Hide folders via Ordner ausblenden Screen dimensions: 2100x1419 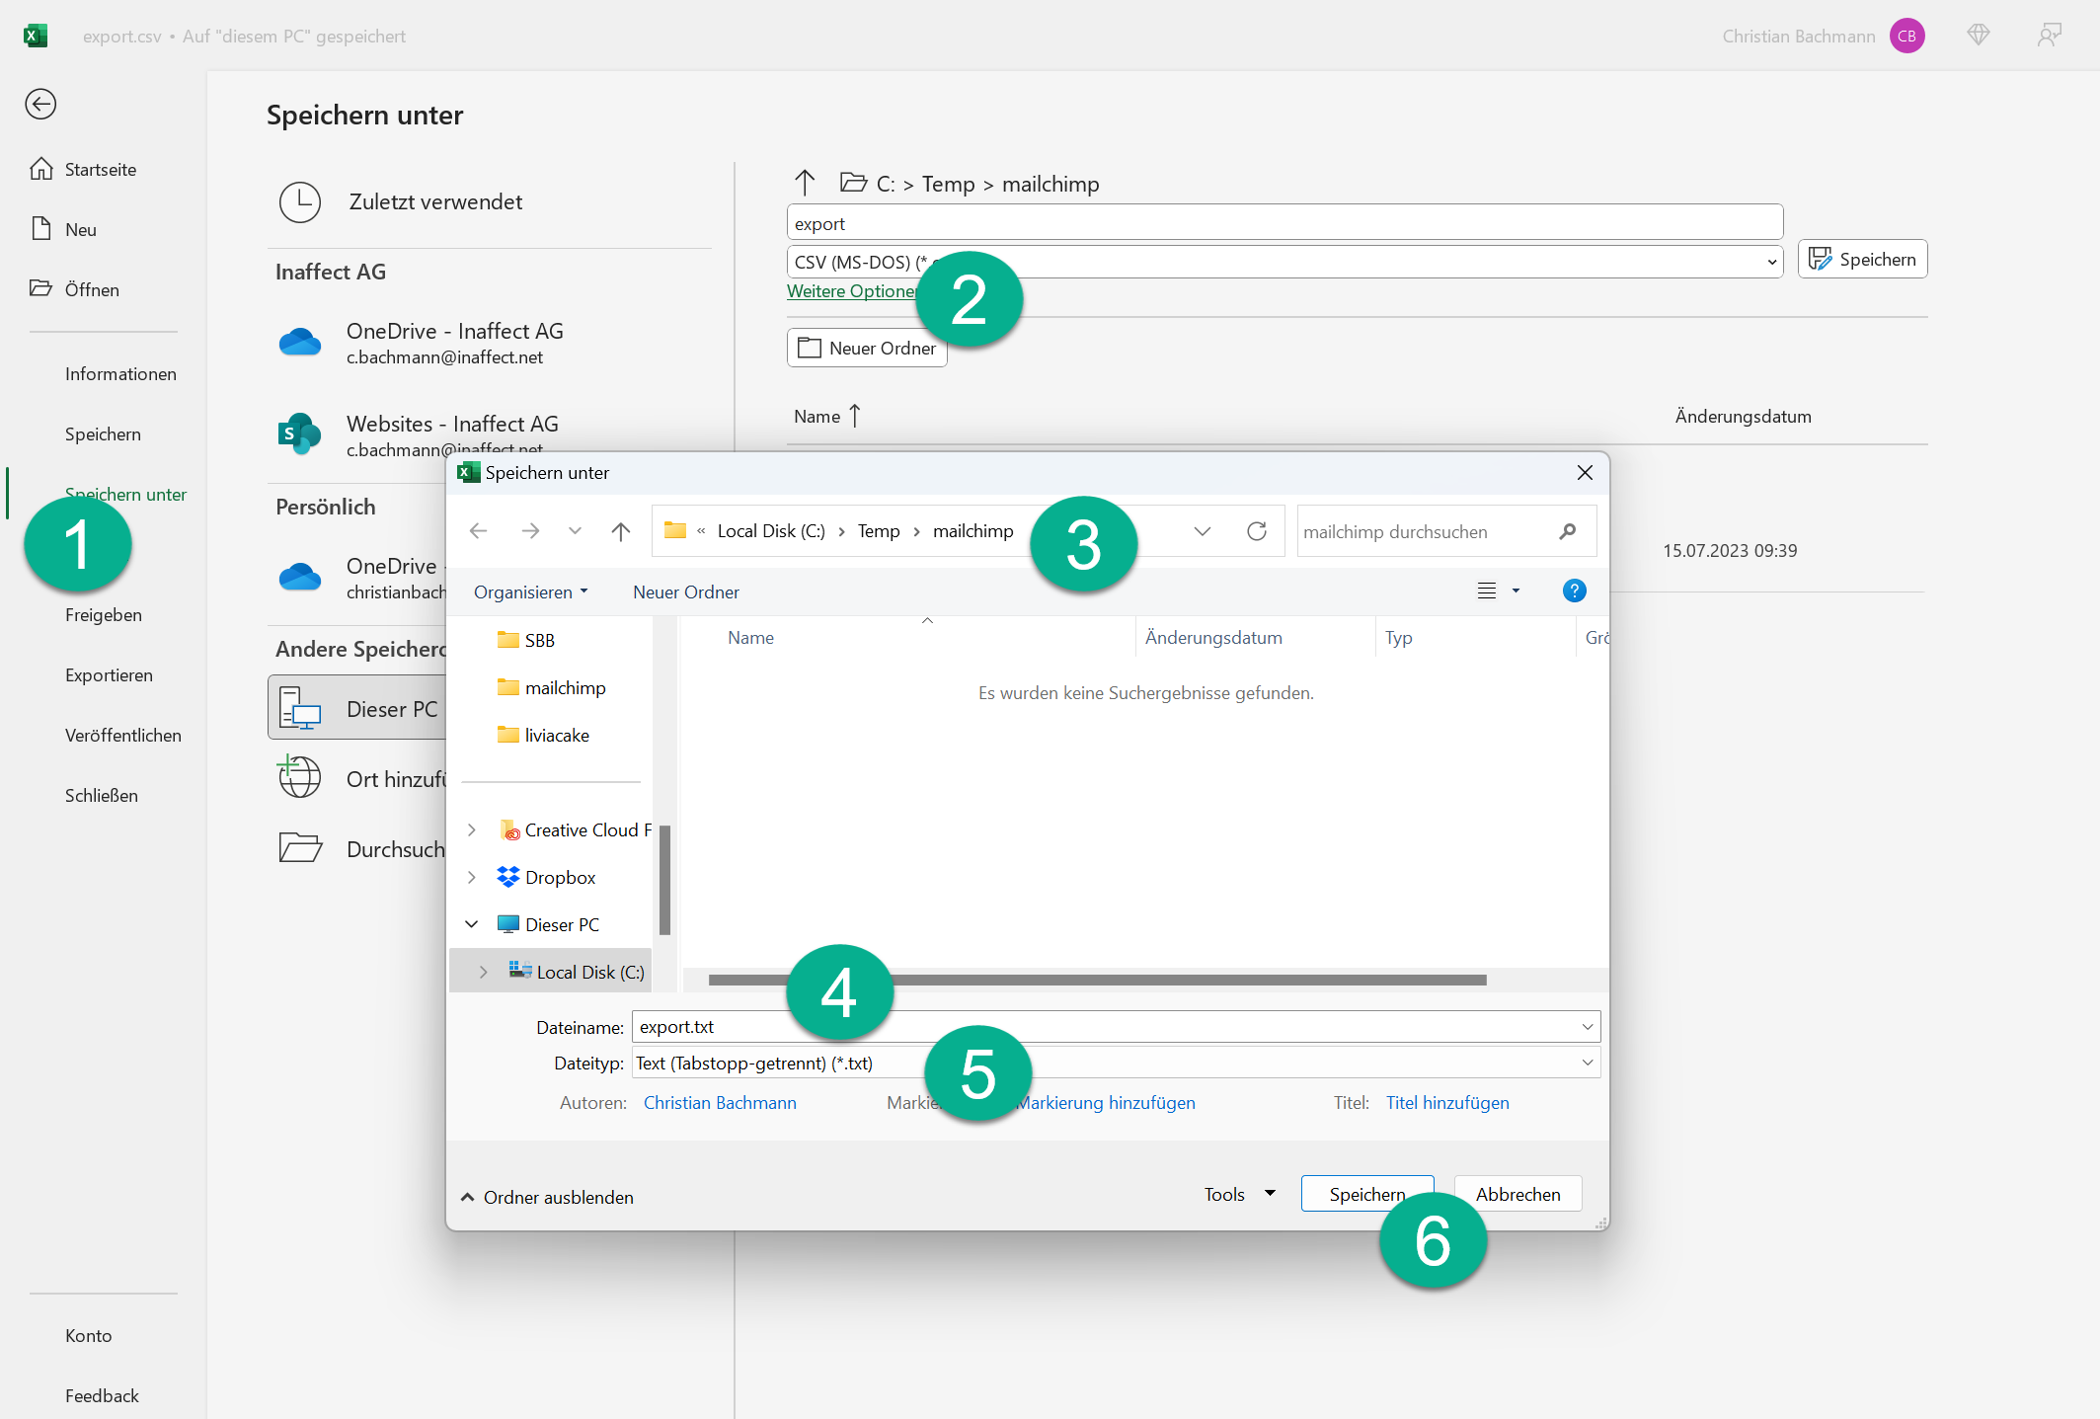pyautogui.click(x=547, y=1197)
